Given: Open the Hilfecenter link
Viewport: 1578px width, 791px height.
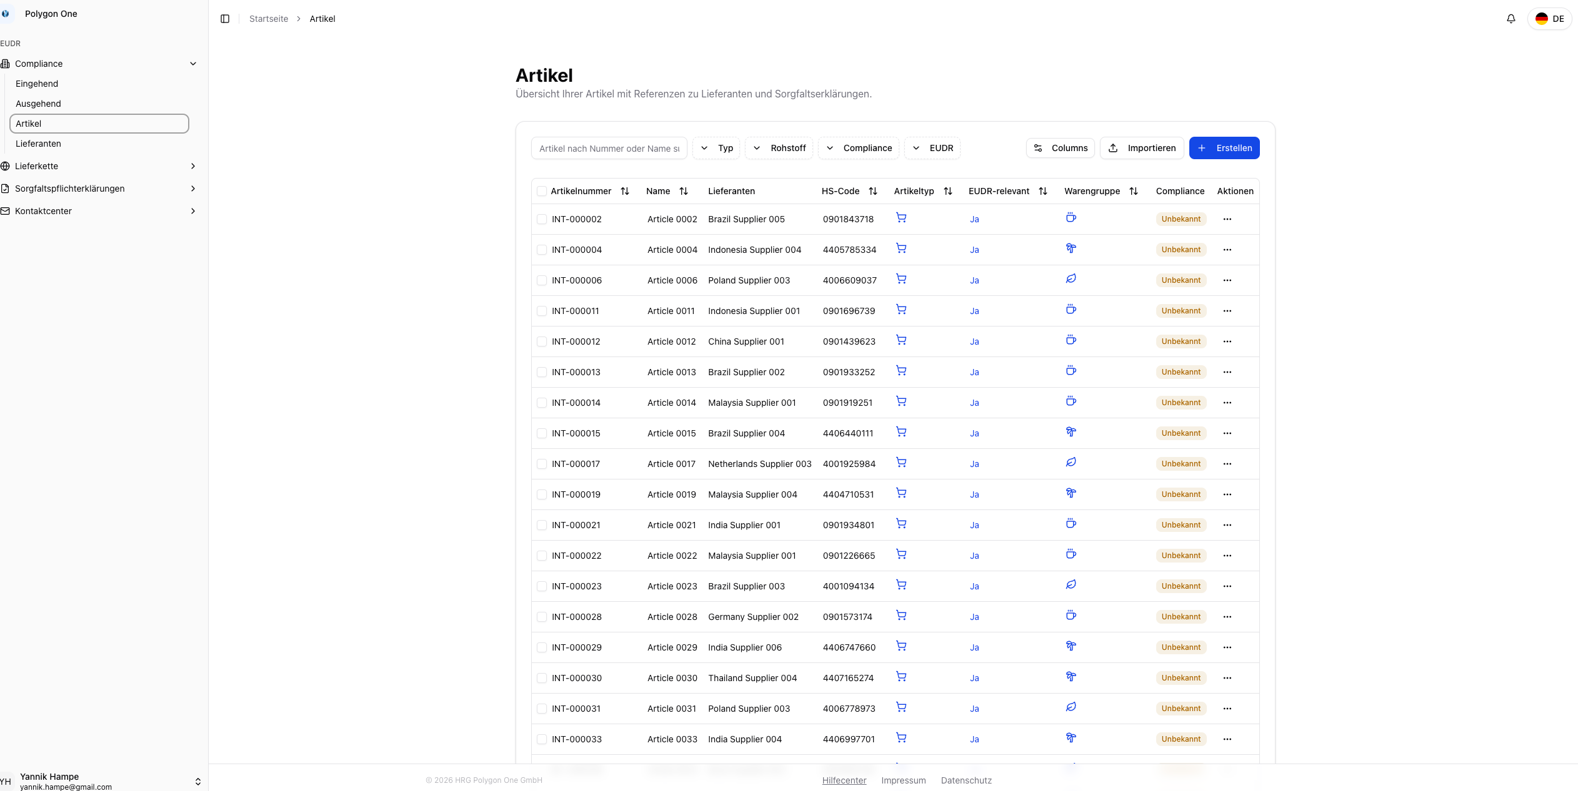Looking at the screenshot, I should [x=844, y=780].
